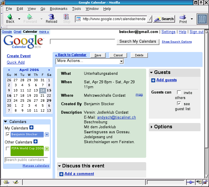
Task: Open the Edit menu
Action: pyautogui.click(x=20, y=9)
